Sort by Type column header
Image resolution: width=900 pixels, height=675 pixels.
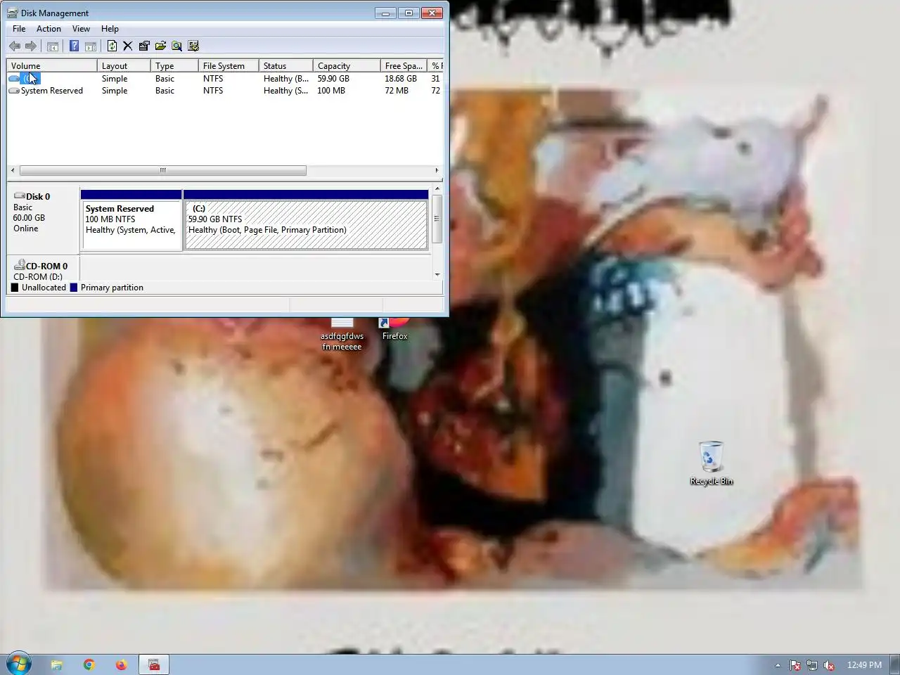(174, 65)
